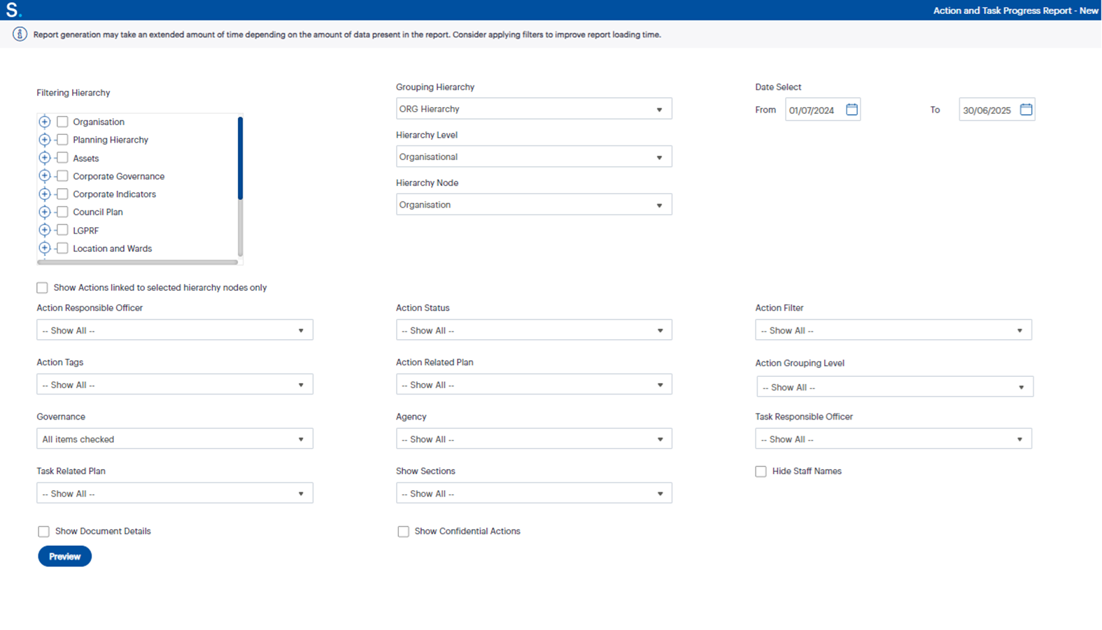Select the Corporate Governance tree label
The width and height of the screenshot is (1102, 630).
click(119, 176)
